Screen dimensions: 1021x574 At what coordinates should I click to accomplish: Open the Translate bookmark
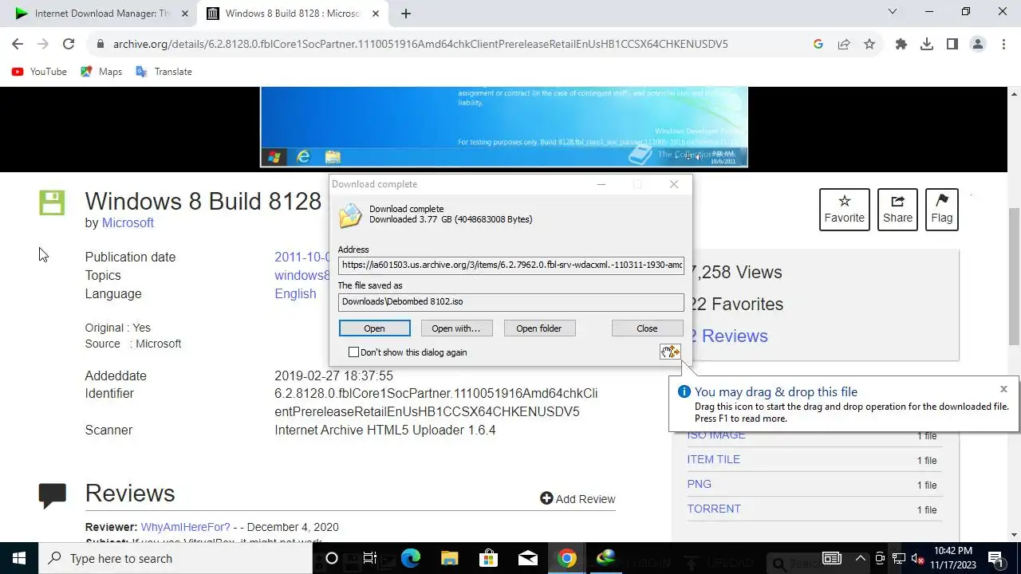[x=164, y=72]
